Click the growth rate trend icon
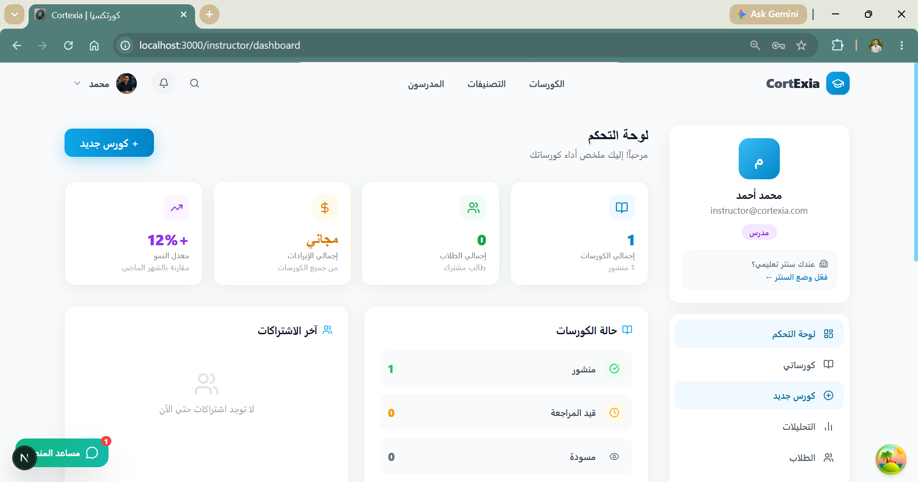 tap(176, 208)
